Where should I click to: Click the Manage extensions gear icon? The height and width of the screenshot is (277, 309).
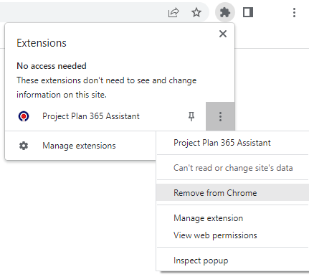[x=24, y=146]
